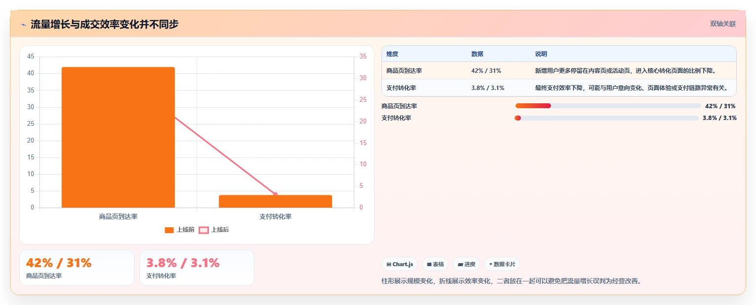The width and height of the screenshot is (756, 305).
Task: Click the 数据卡片 chip
Action: coord(502,264)
